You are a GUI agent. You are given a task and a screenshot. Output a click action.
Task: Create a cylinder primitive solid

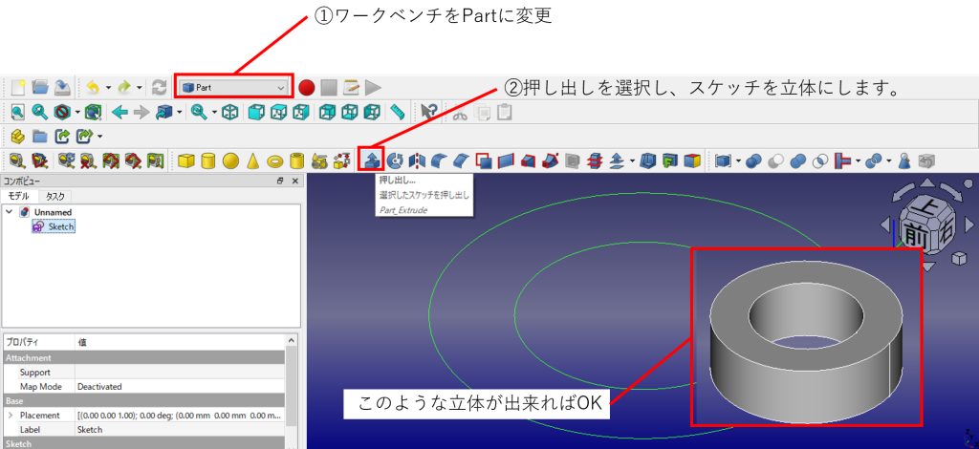(x=208, y=160)
